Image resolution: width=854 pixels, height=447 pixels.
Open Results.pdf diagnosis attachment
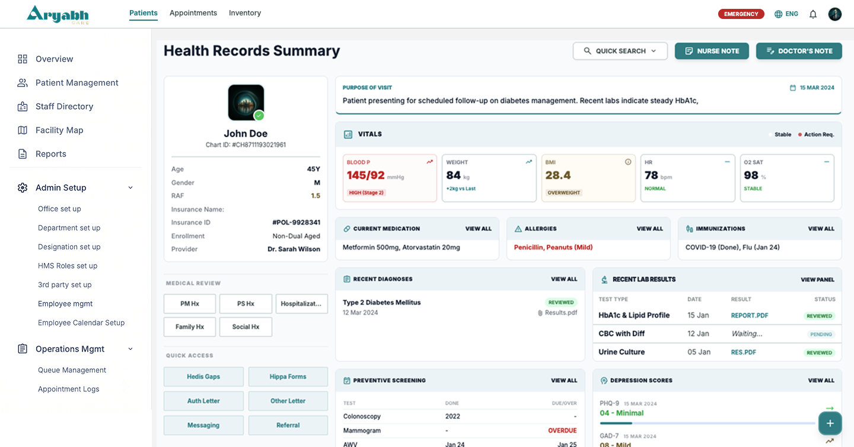point(557,313)
